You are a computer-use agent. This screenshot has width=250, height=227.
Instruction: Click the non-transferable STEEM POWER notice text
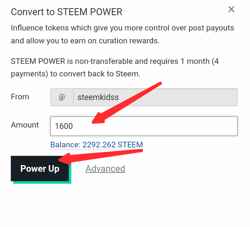tap(115, 68)
